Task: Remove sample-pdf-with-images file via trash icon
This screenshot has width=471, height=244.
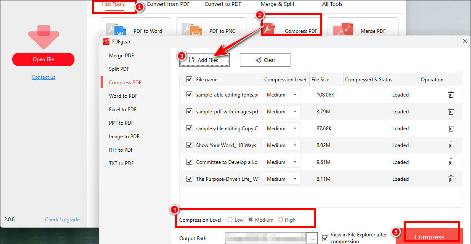Action: (451, 112)
